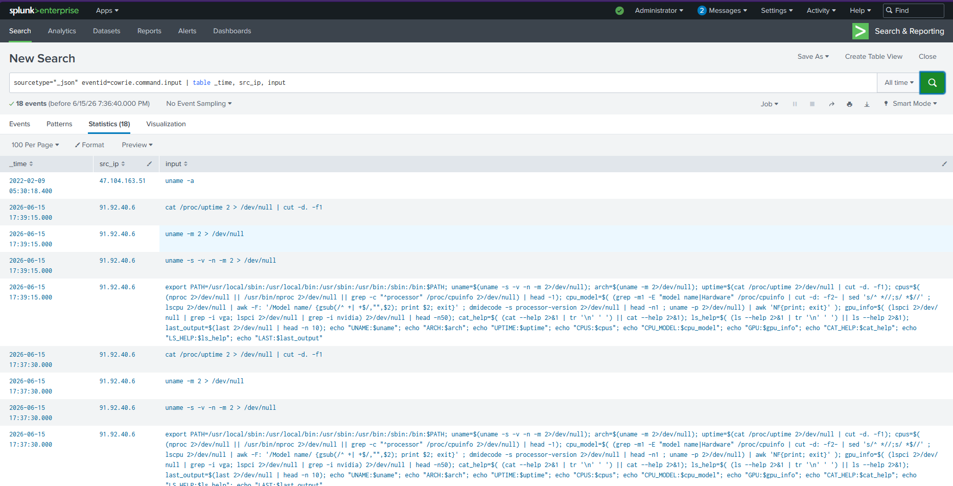This screenshot has height=486, width=953.
Task: Click the messages count badge
Action: (702, 11)
